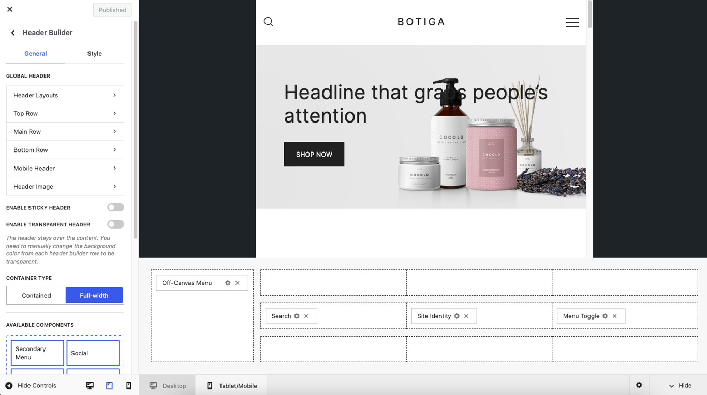Remove the Search component with its X
Screen dimensions: 707x395
click(x=306, y=316)
